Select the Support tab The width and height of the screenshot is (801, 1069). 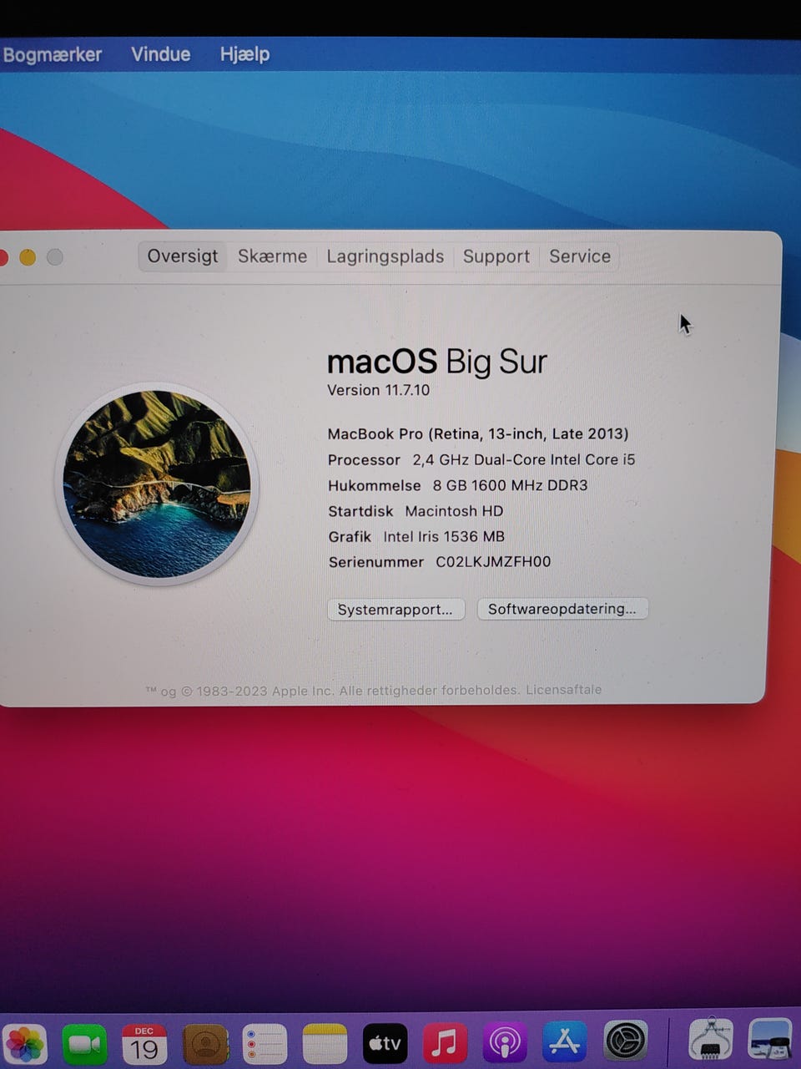pos(496,256)
